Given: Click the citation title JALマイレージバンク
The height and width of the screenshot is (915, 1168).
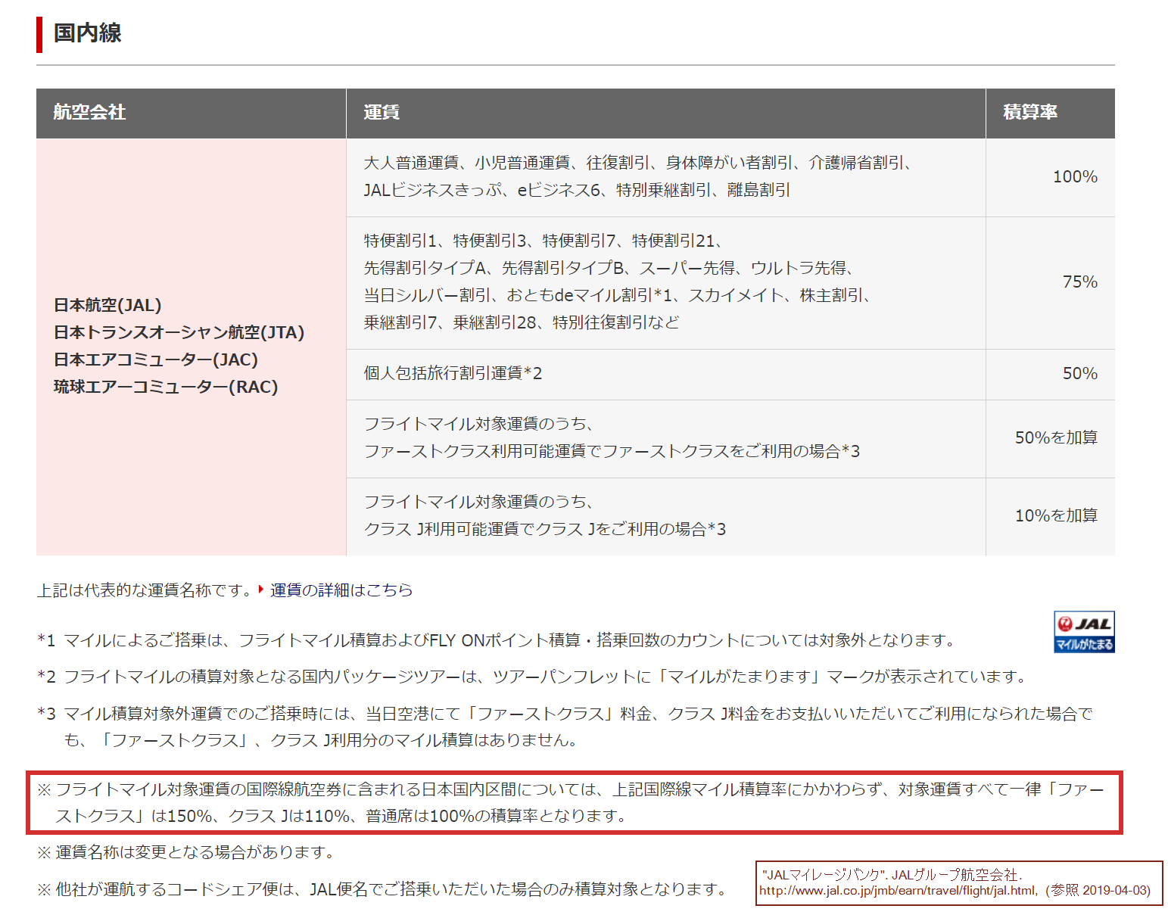Looking at the screenshot, I should coord(824,875).
